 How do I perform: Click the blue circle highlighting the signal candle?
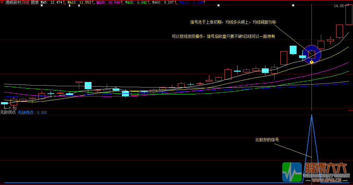[x=312, y=54]
